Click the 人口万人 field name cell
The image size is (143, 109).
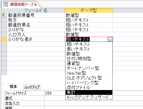coord(36,34)
